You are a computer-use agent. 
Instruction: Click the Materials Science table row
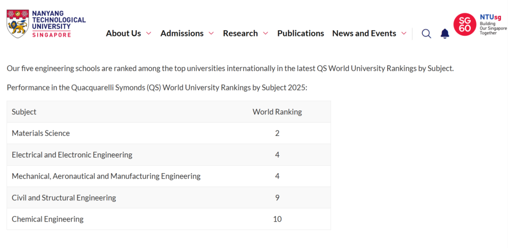[x=41, y=133]
